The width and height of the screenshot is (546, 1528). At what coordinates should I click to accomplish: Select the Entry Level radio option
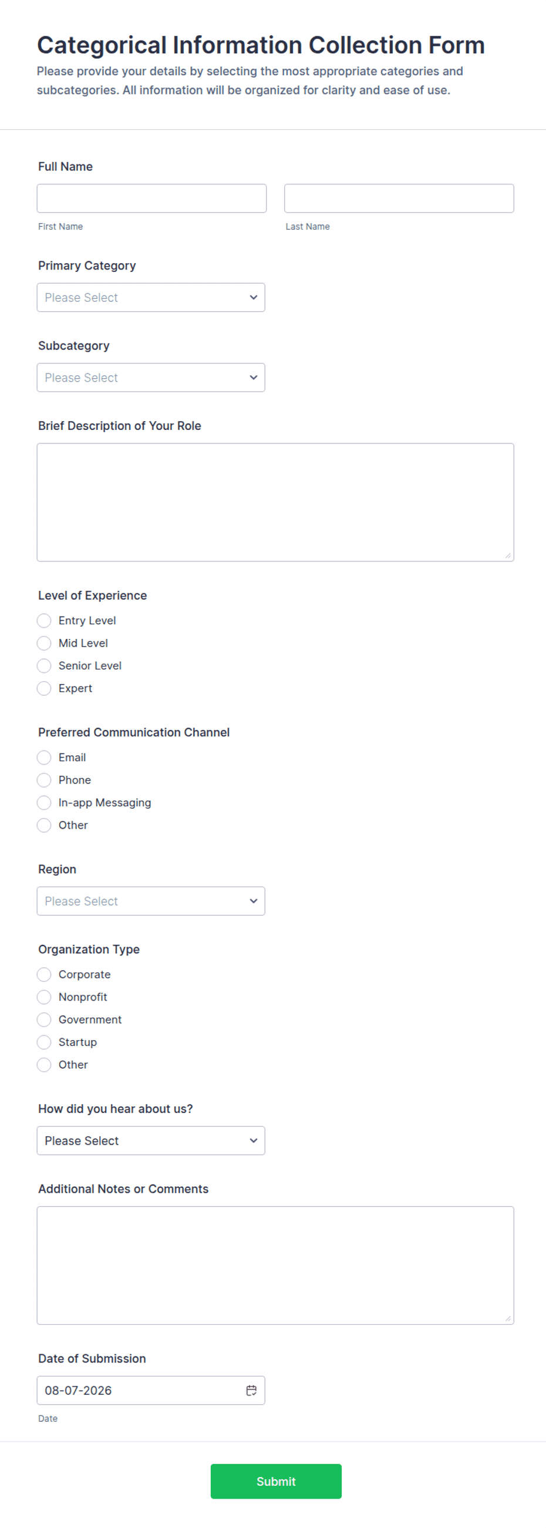[44, 621]
